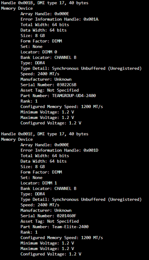Click the Handle 0x001E header line
Screen dimensions: 149x260
point(45,134)
